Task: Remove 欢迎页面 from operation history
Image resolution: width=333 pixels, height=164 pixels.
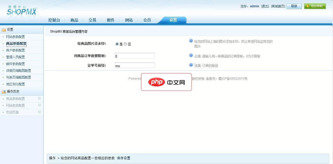Action: (x=40, y=112)
